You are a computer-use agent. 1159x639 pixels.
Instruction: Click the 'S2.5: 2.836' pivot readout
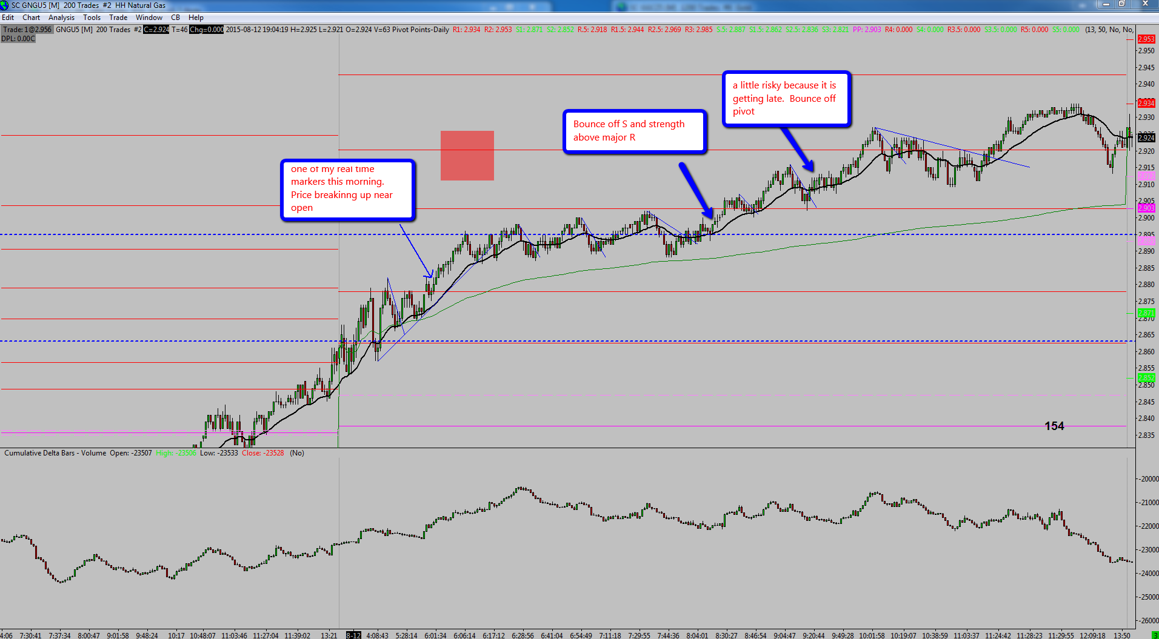pos(802,30)
